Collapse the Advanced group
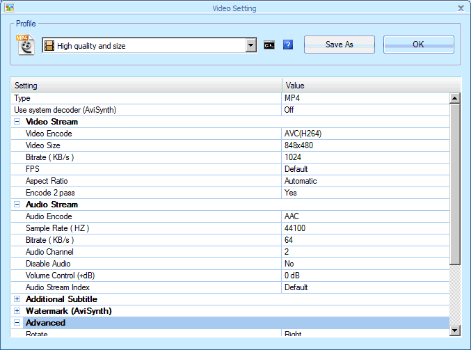This screenshot has height=350, width=471. click(x=17, y=323)
